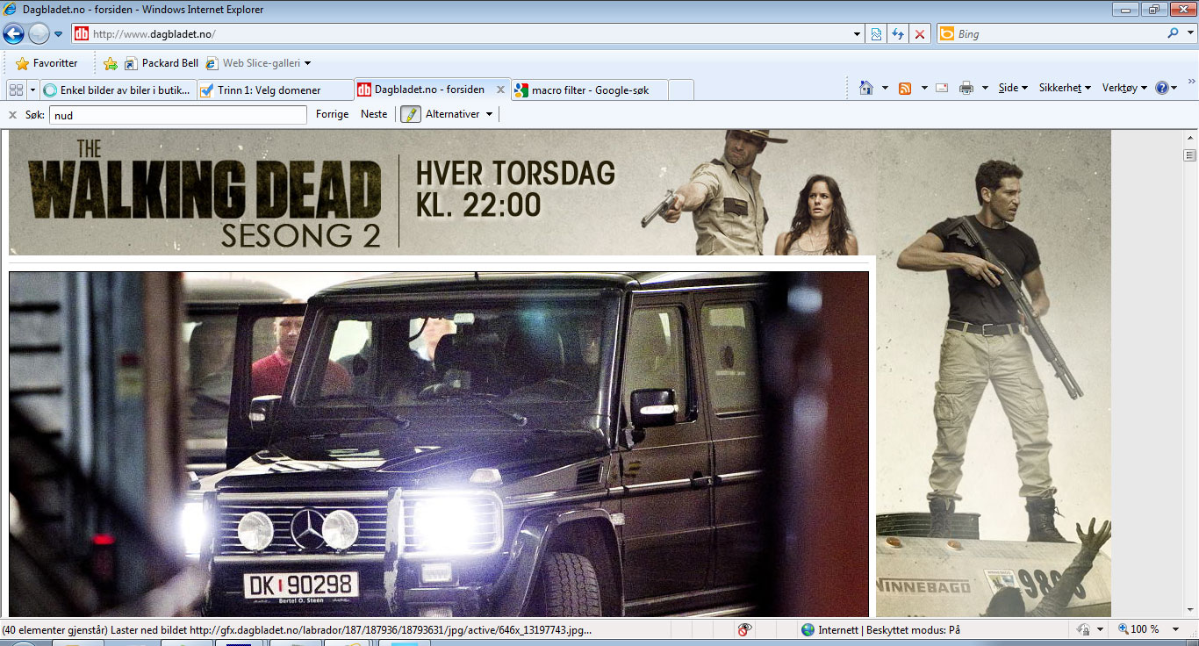Switch to Trinn 1: Velg domener tab
The height and width of the screenshot is (646, 1199).
click(x=276, y=90)
